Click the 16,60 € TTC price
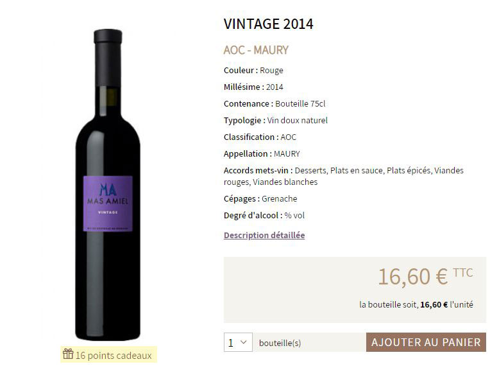Screen dimensions: 490x391 click(425, 277)
